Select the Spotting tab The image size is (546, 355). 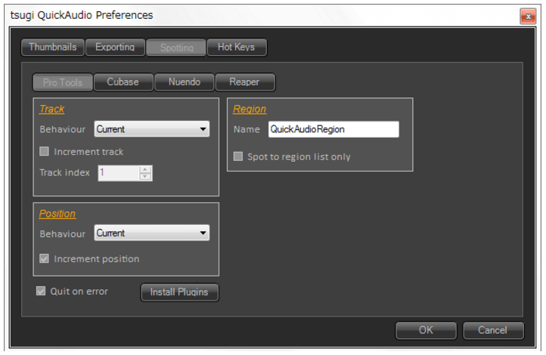tap(176, 48)
